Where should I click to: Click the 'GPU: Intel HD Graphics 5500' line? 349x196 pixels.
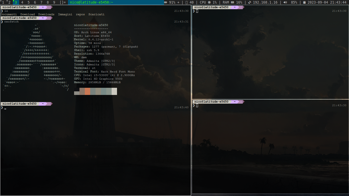[x=98, y=79]
